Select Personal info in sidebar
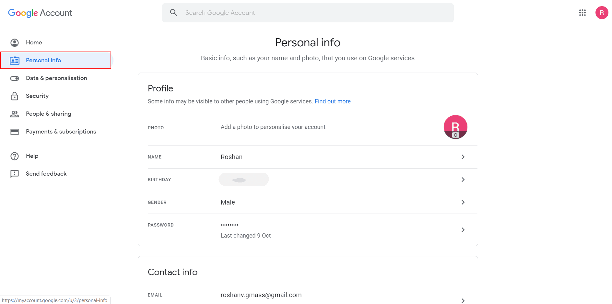Image resolution: width=612 pixels, height=304 pixels. coord(43,60)
